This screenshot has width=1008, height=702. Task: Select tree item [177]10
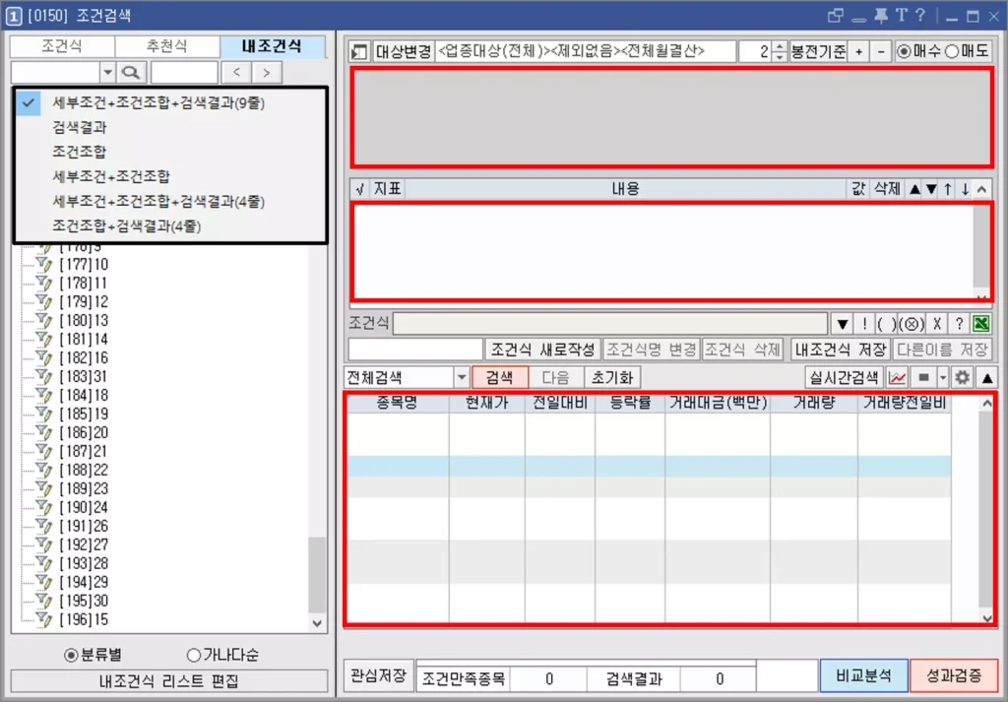point(84,265)
